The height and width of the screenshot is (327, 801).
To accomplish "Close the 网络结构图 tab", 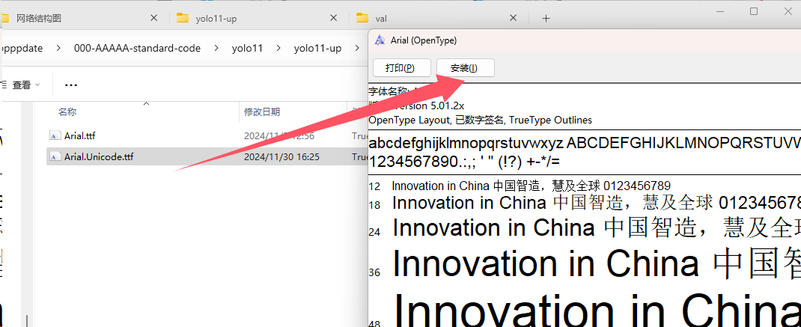I will pyautogui.click(x=153, y=18).
